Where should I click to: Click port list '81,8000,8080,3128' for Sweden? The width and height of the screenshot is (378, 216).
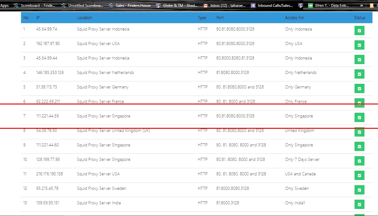click(232, 188)
